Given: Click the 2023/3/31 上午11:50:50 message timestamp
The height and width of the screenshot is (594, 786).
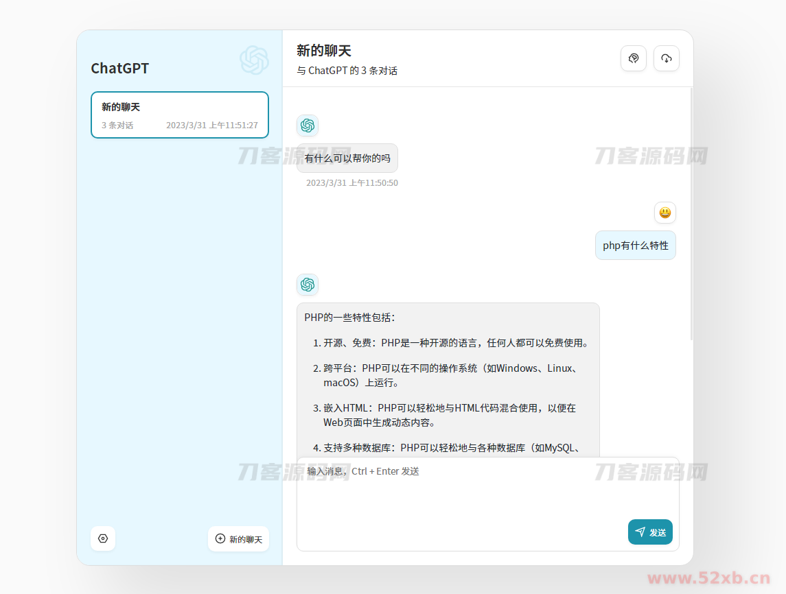Looking at the screenshot, I should (351, 183).
